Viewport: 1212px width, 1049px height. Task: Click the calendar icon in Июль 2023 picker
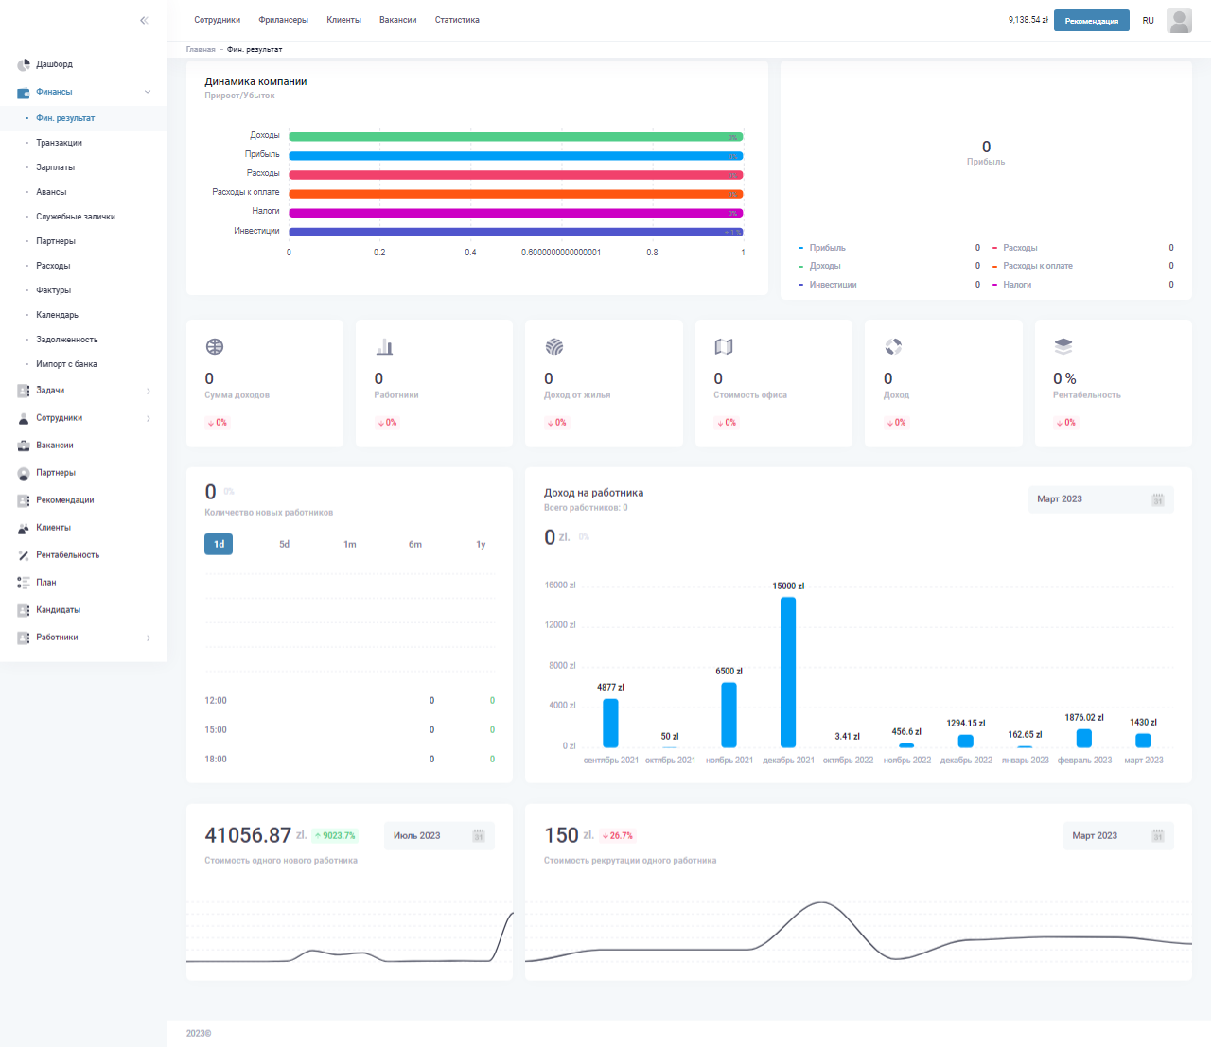479,836
